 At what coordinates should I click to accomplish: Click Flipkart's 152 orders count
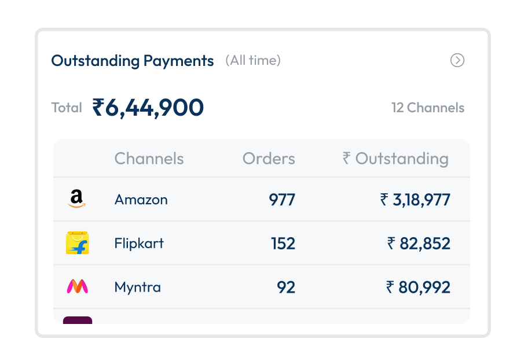tap(283, 243)
